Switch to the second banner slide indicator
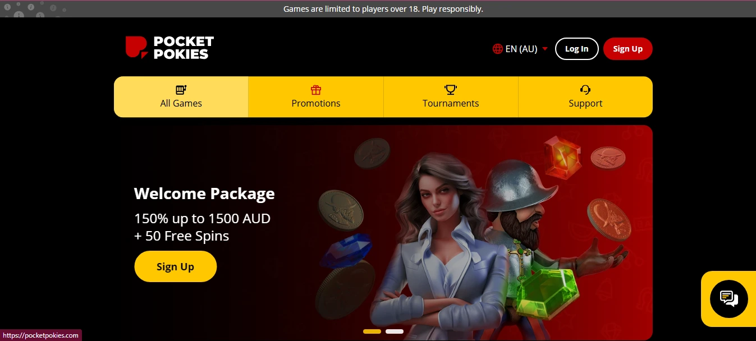 (x=395, y=331)
